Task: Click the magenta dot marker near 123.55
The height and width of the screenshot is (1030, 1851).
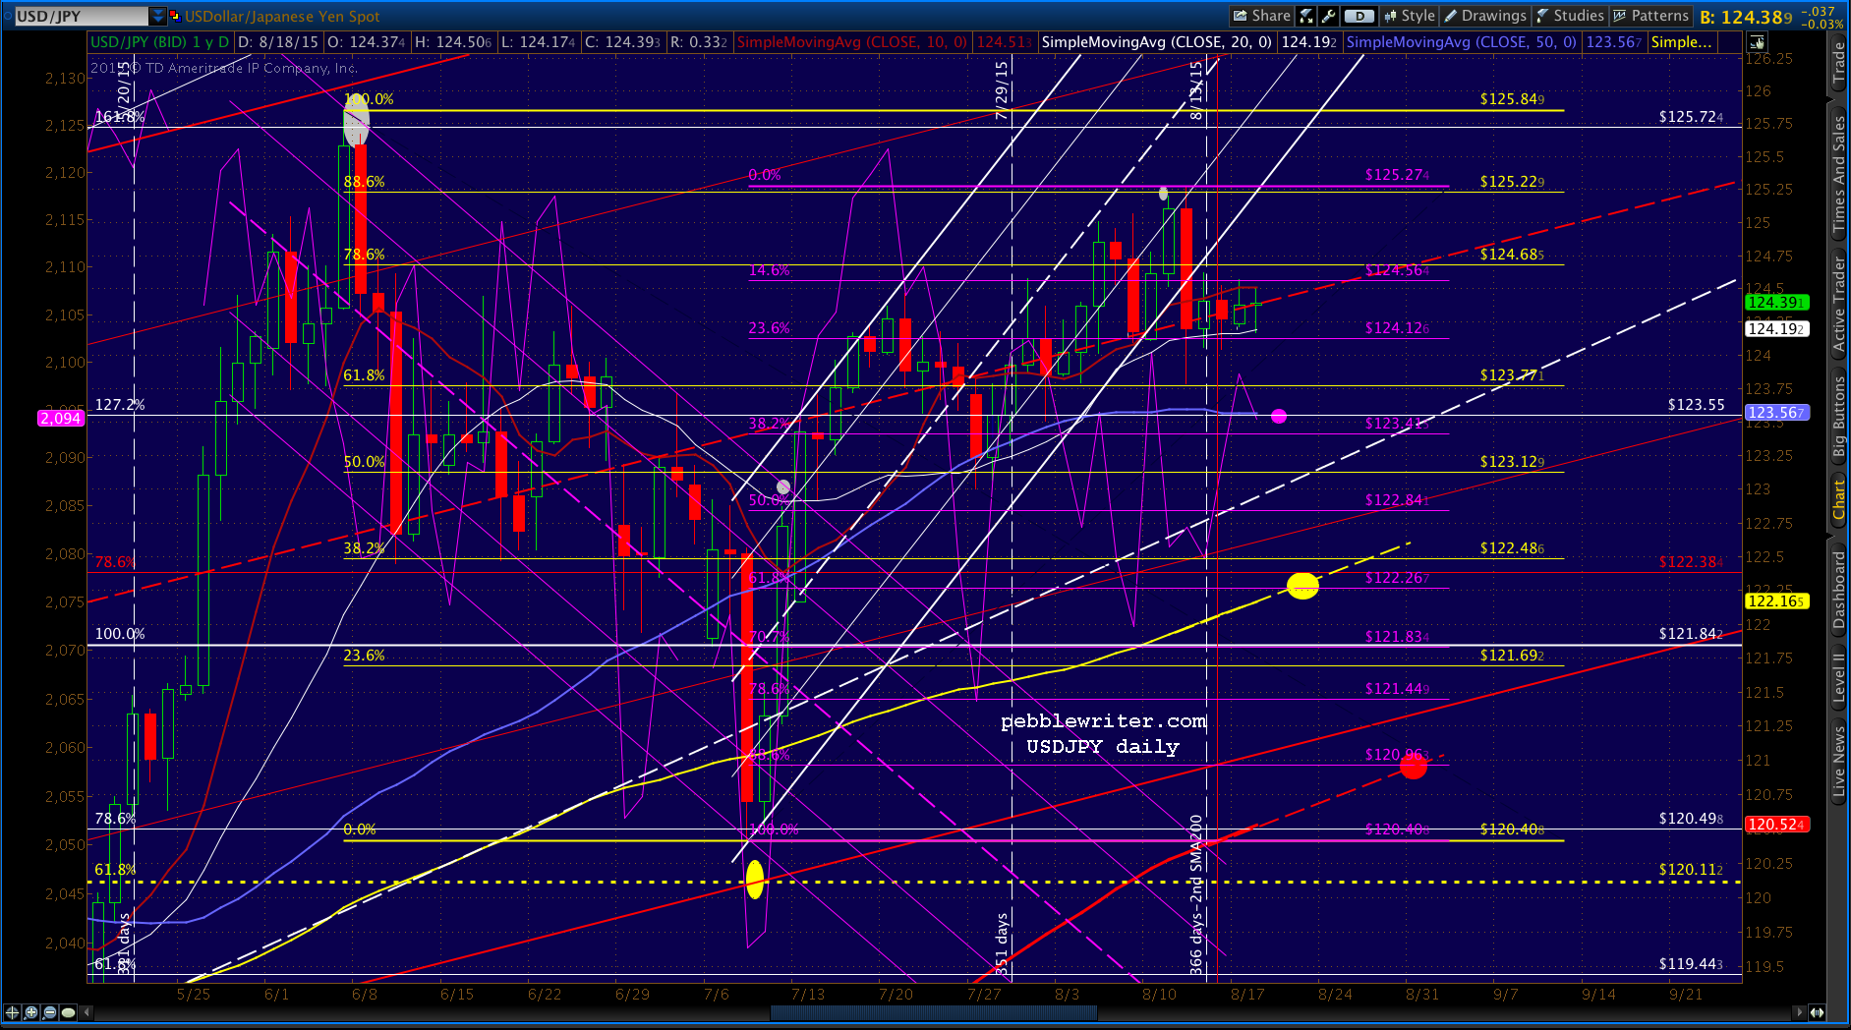Action: tap(1279, 417)
